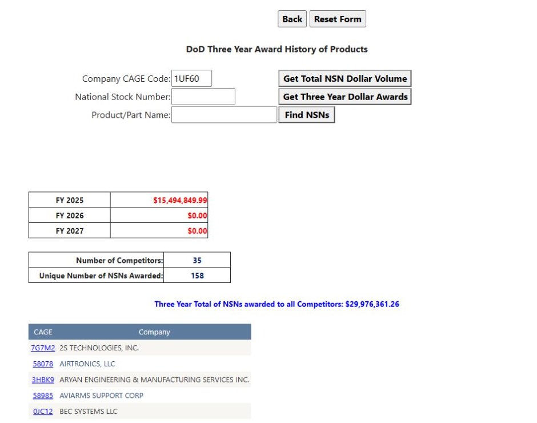
Task: Click Unique NSNs Awarded value 158
Action: coord(197,276)
